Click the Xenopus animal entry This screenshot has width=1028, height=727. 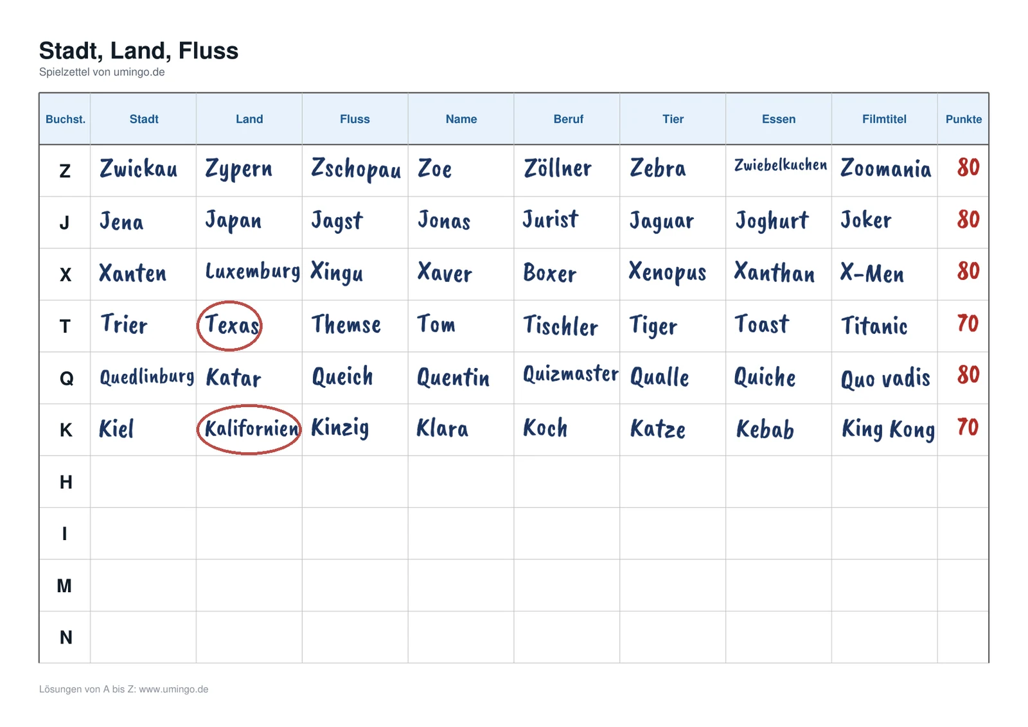click(x=668, y=273)
